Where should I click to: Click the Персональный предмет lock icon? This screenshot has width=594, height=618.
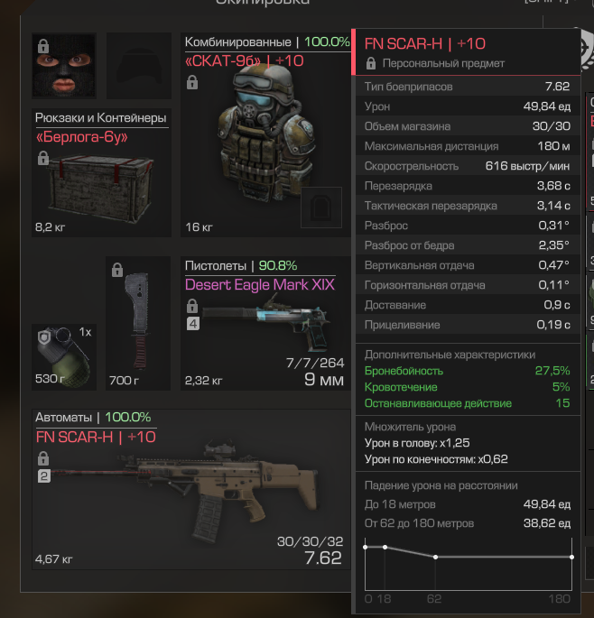point(371,63)
